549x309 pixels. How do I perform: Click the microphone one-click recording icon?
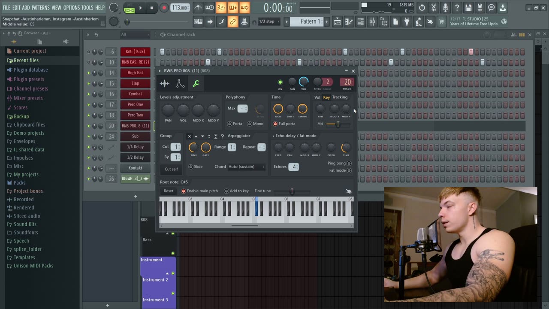445,8
